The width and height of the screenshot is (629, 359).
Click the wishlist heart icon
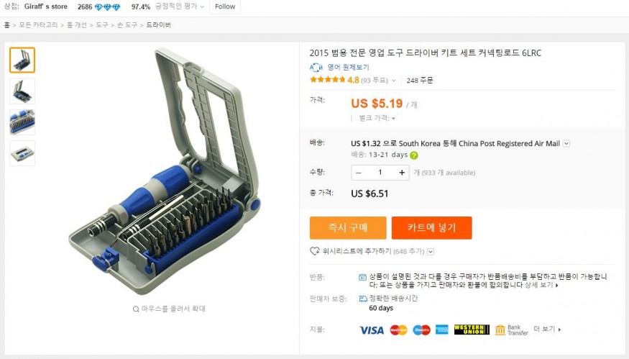tap(314, 251)
